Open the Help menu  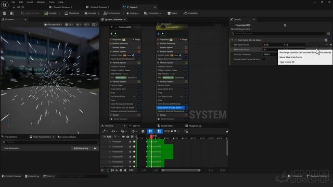pos(61,2)
